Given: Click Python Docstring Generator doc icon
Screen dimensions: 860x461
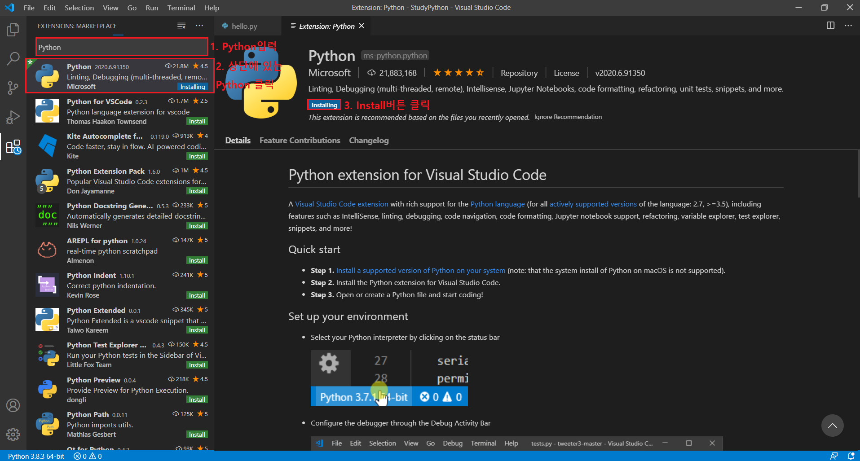Looking at the screenshot, I should pos(47,215).
